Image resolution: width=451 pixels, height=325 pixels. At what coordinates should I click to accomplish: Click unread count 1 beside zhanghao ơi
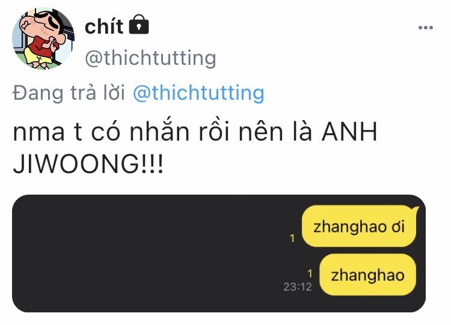(292, 238)
